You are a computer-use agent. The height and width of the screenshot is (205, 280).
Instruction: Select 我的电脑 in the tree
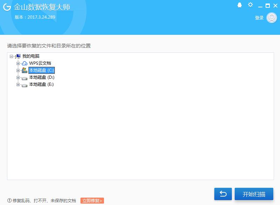(31, 56)
